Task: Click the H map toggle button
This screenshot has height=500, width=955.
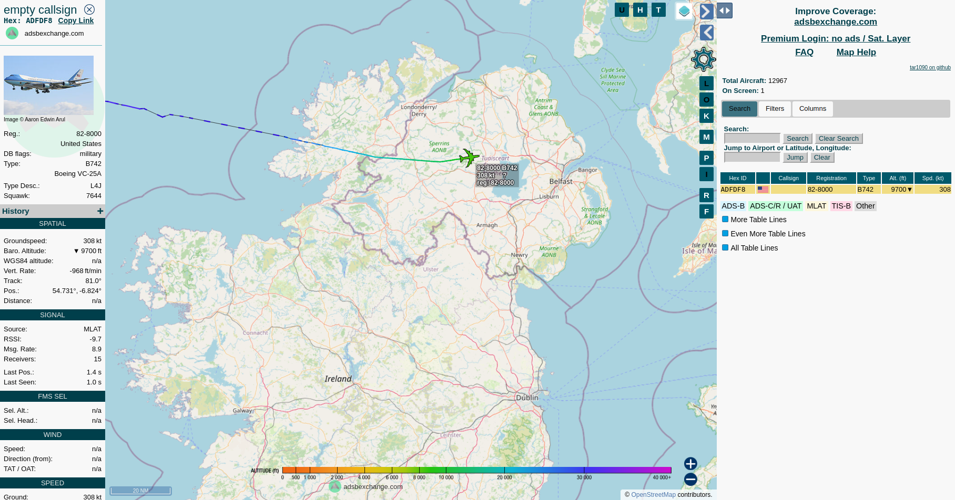Action: [640, 9]
